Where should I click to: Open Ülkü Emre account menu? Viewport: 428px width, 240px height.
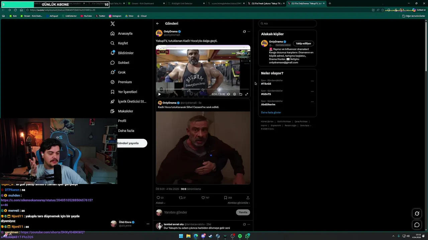click(x=130, y=224)
